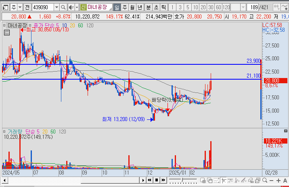Click the stop playback button

[x=157, y=180]
